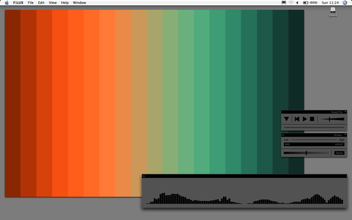Open the F|LUX application menu
Image resolution: width=352 pixels, height=220 pixels.
click(18, 3)
